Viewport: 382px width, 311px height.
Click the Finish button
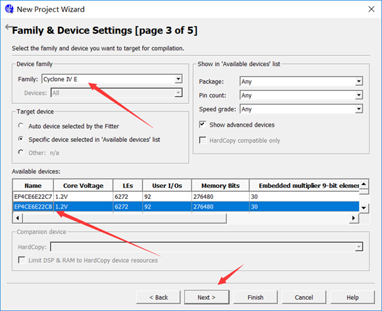(255, 297)
